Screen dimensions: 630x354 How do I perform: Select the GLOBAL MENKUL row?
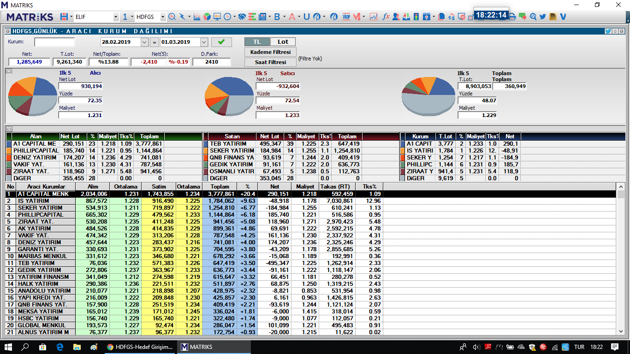[311, 325]
